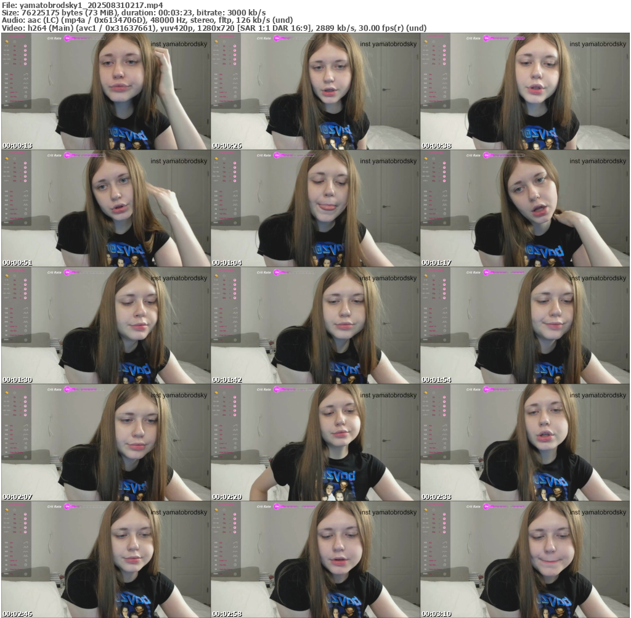Jump to the 00:02:46 frame
This screenshot has width=631, height=618.
tap(106, 559)
